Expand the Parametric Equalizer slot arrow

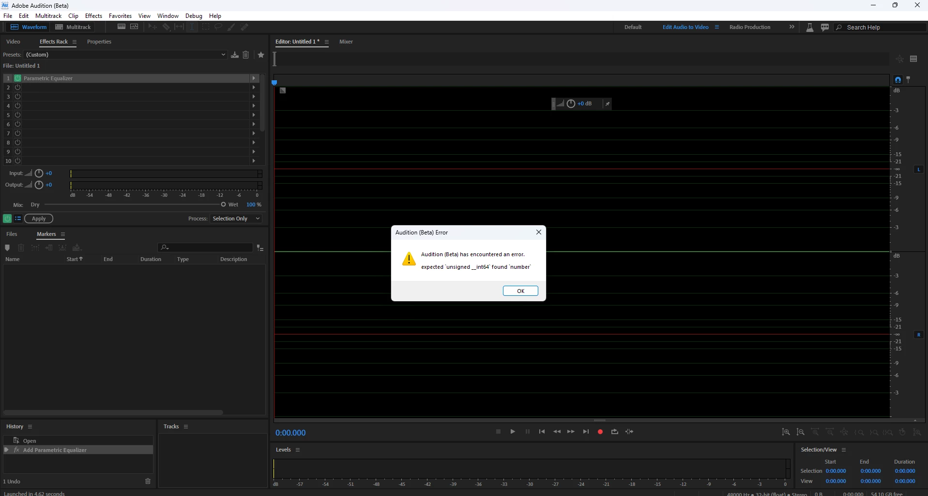click(x=254, y=78)
